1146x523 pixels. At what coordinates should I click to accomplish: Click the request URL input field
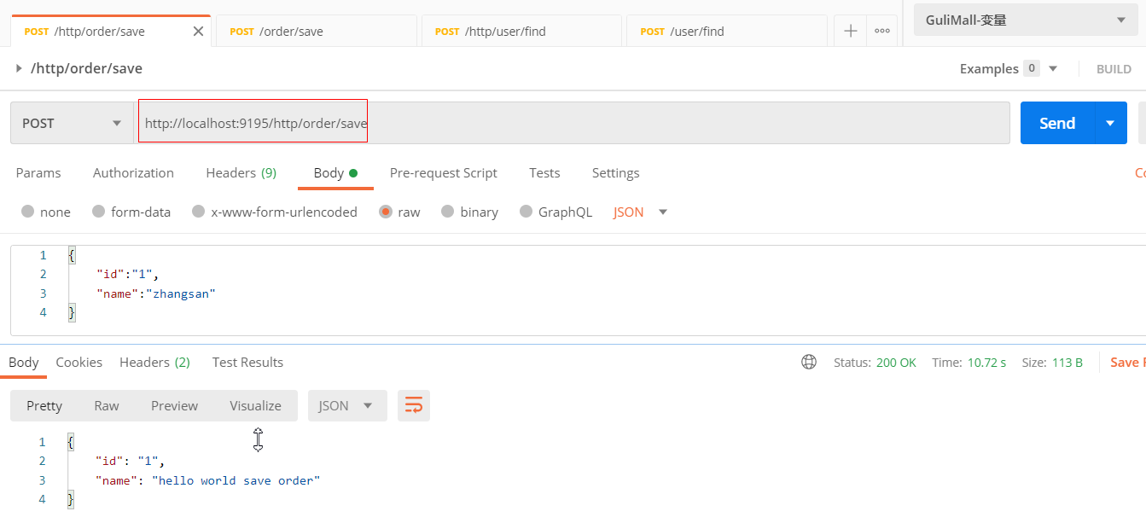572,124
